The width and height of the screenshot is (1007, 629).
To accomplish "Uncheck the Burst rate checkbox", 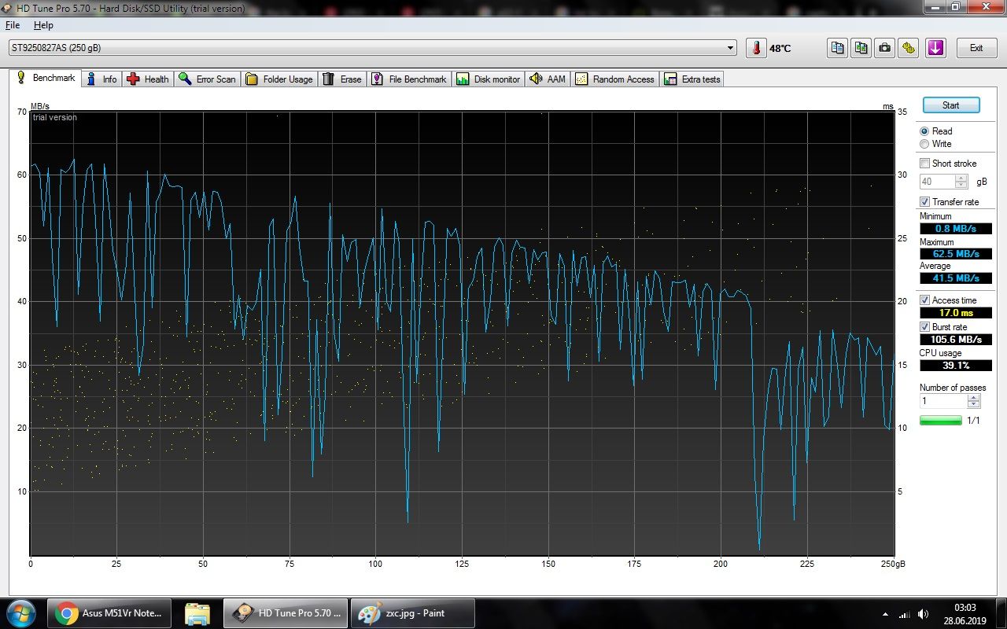I will tap(925, 327).
